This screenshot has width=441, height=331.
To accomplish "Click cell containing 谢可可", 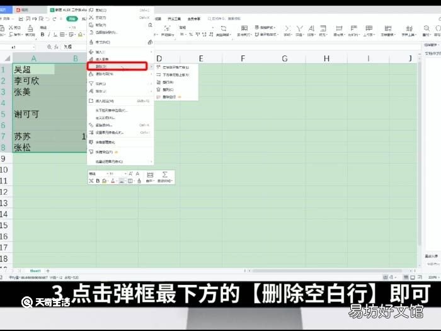I will 34,114.
